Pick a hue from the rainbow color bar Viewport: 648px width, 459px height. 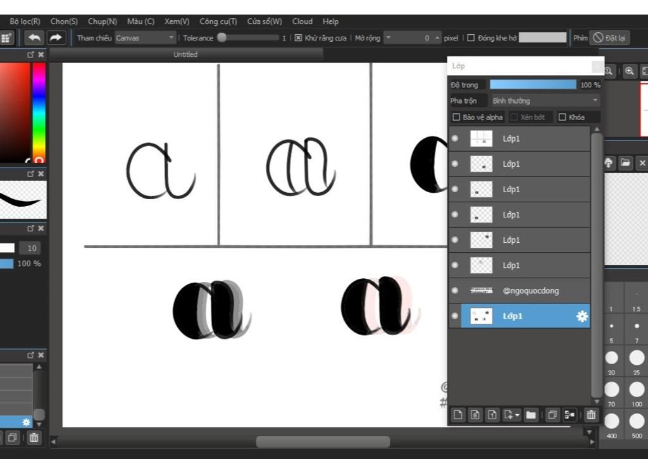[x=39, y=113]
